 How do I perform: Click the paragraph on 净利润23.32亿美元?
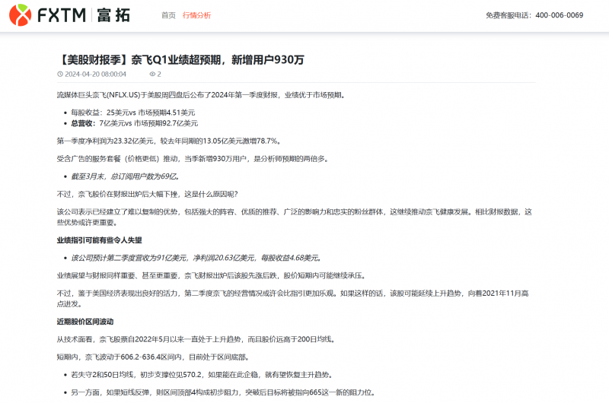coord(169,141)
